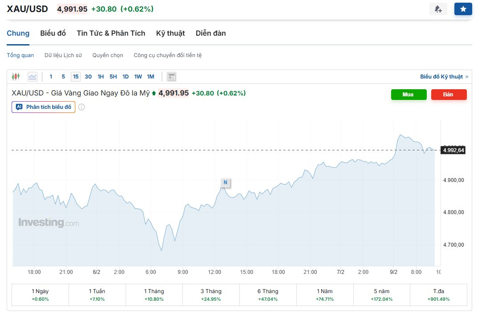Click the star watchlist button
Screen dimensions: 482x323
point(463,9)
